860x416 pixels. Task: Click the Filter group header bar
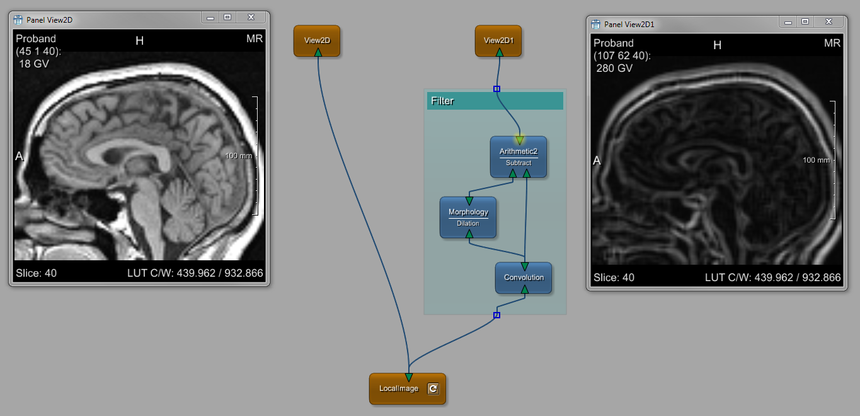tap(495, 101)
